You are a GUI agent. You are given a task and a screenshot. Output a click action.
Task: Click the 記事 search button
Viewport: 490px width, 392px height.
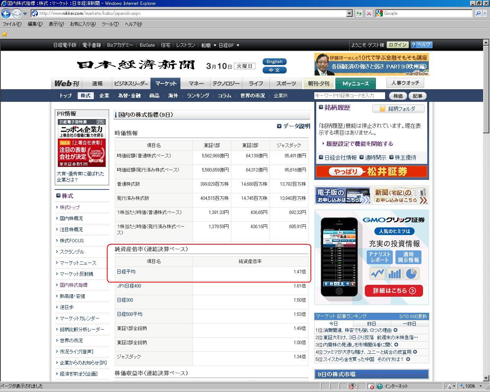[418, 96]
